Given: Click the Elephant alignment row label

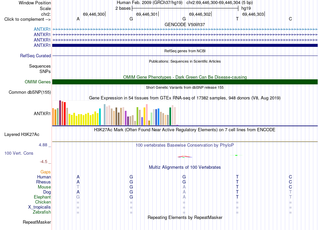Looking at the screenshot, I should click(43, 197).
